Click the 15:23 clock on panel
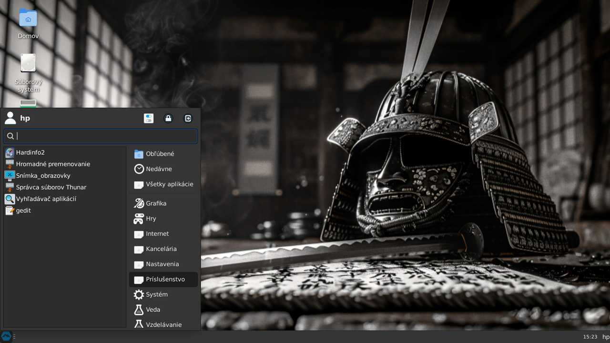The width and height of the screenshot is (610, 343). [590, 337]
